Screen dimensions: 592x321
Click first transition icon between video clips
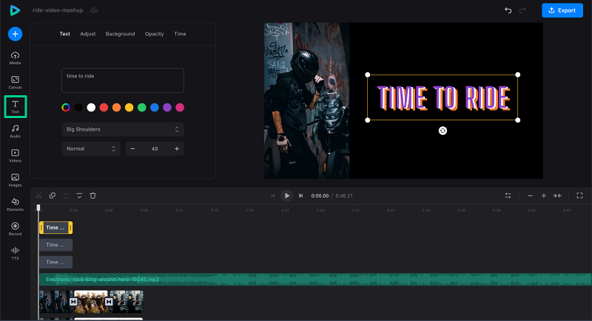point(73,302)
